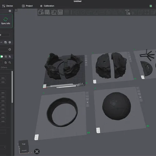This screenshot has height=156, width=156.
Task: Toggle the lock on plate 04
Action: click(87, 102)
